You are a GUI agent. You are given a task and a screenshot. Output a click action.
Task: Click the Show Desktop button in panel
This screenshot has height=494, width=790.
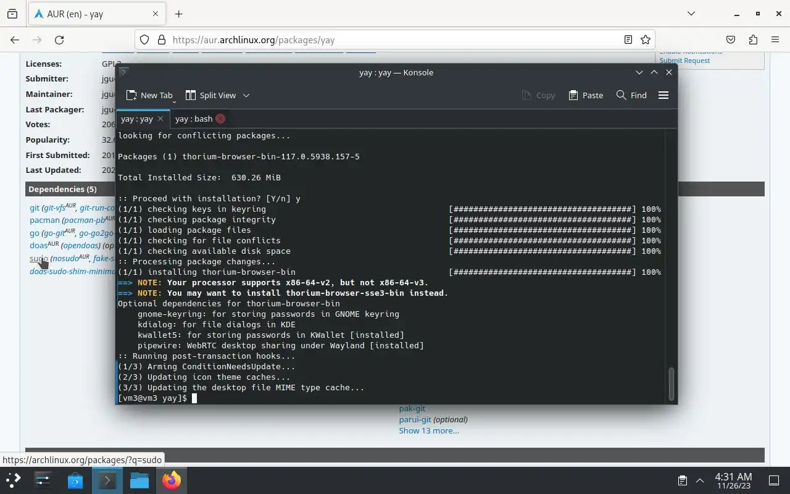773,480
